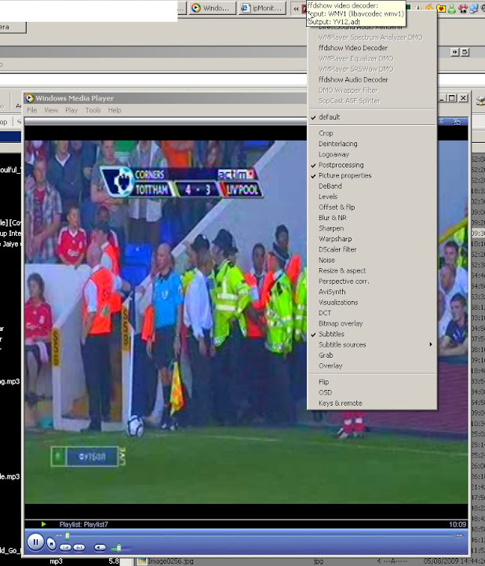
Task: Expand the Subtitle sources submenu
Action: point(372,345)
